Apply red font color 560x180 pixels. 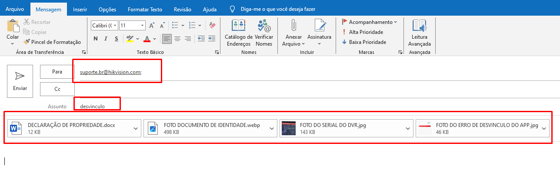point(147,39)
